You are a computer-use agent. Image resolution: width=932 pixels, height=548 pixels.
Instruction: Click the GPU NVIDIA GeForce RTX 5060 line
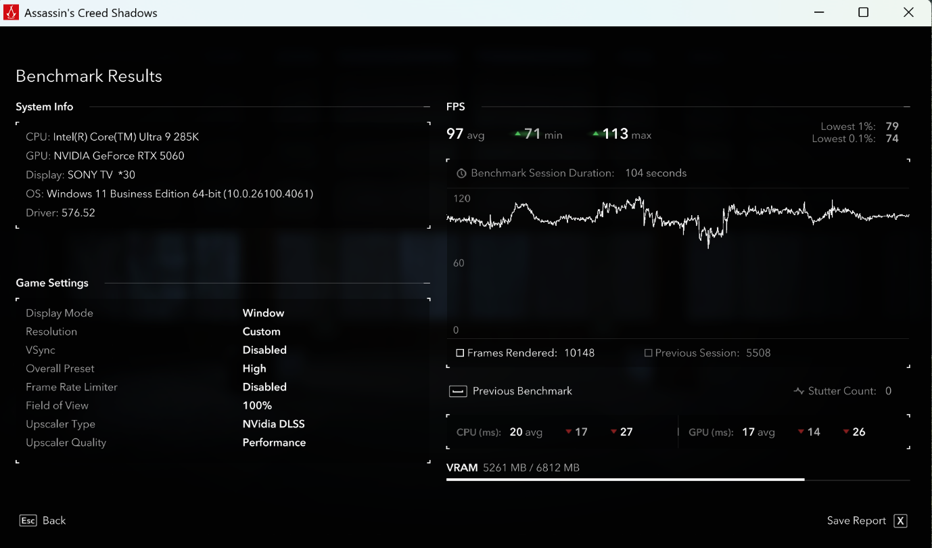(x=105, y=156)
